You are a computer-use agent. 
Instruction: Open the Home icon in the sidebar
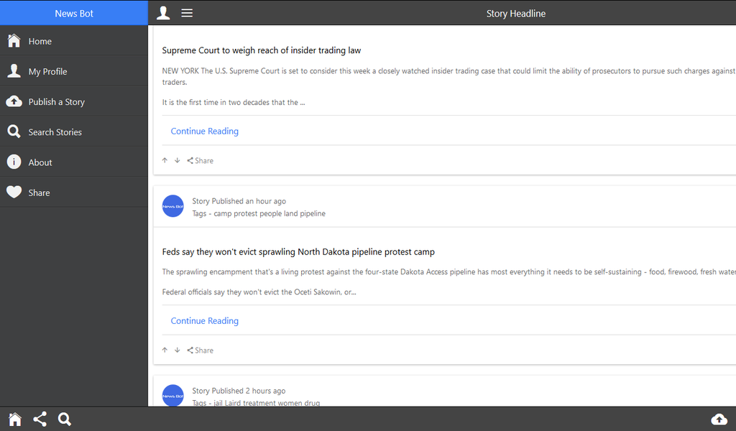click(x=14, y=41)
